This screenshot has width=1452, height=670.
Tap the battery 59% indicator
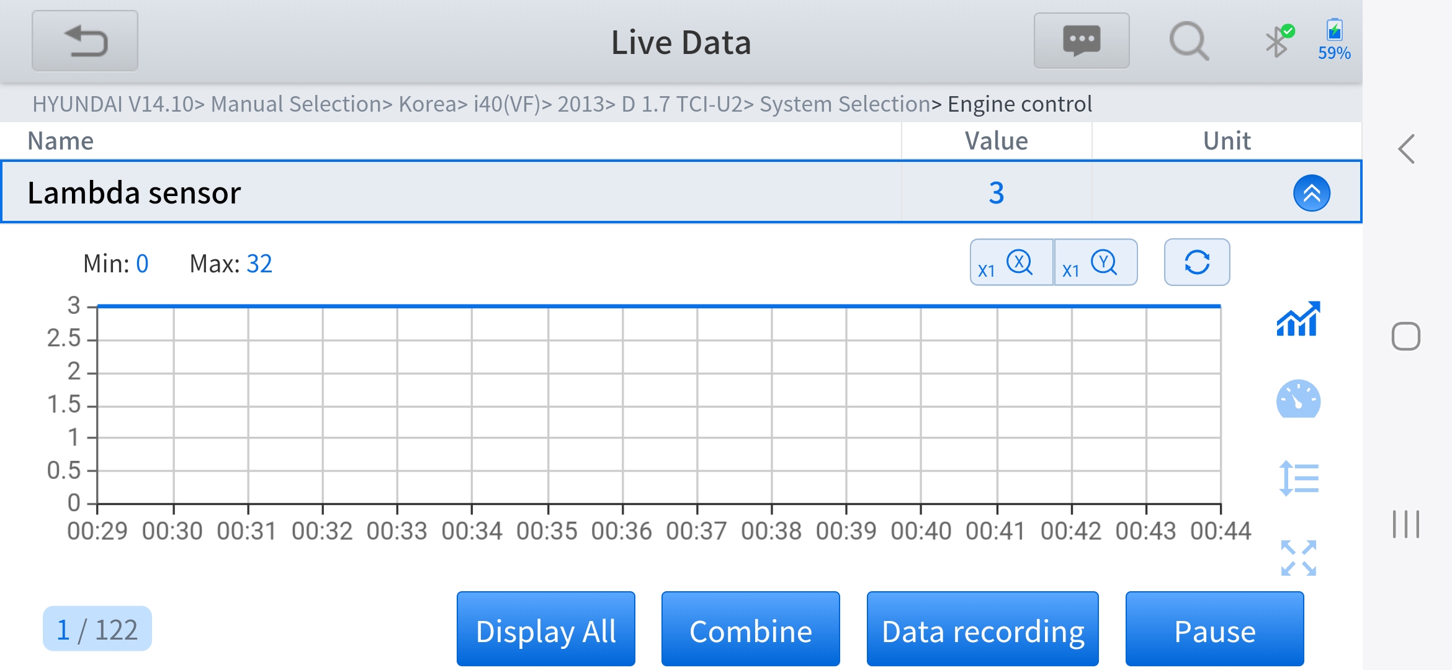1334,40
